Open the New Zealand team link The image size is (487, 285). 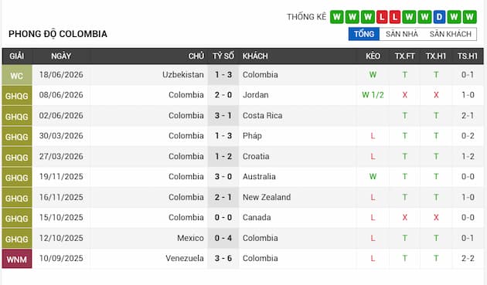[267, 197]
